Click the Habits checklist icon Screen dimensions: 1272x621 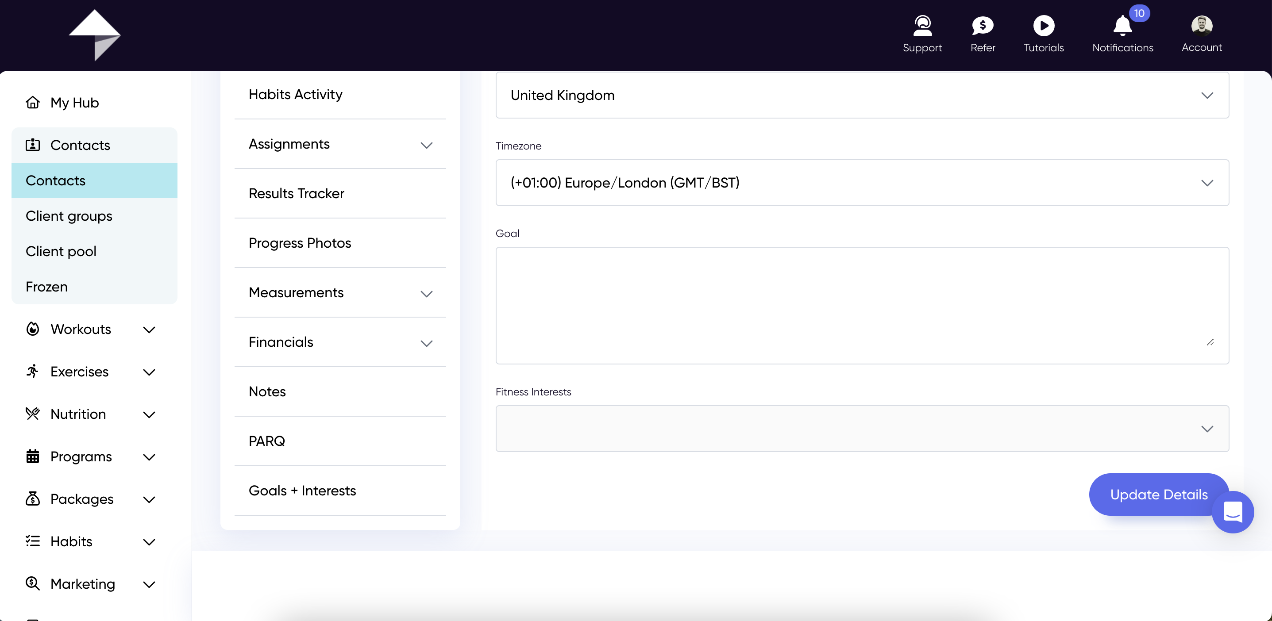click(x=33, y=541)
